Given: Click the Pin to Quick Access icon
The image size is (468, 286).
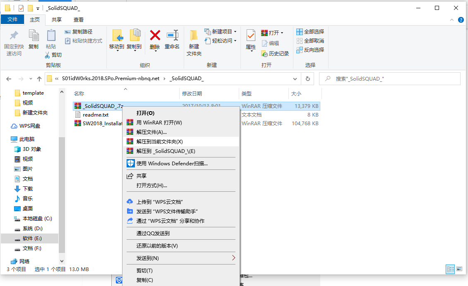Looking at the screenshot, I should coord(14,36).
